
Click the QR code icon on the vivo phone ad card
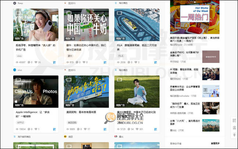(54, 62)
